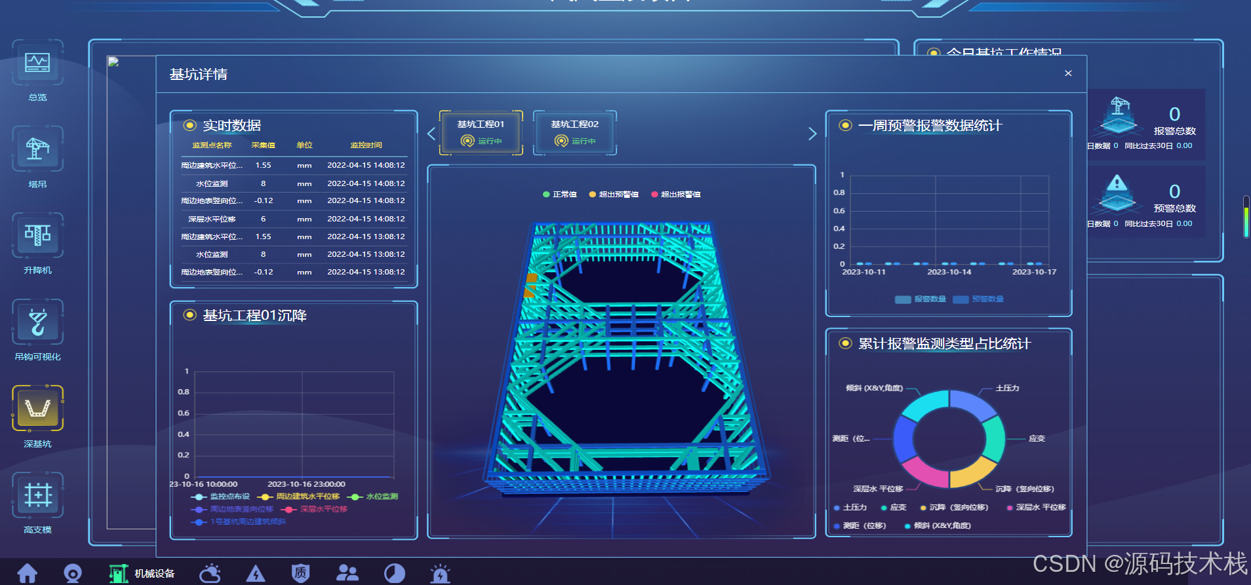1251x585 pixels.
Task: Click the pink 深层水平位移 donut segment
Action: tap(926, 473)
